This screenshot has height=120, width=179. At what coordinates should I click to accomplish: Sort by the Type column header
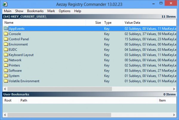point(113,23)
